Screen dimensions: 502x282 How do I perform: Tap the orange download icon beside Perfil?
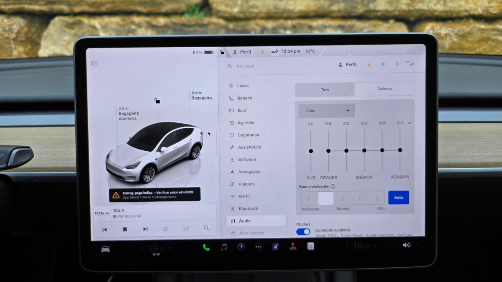(x=369, y=64)
